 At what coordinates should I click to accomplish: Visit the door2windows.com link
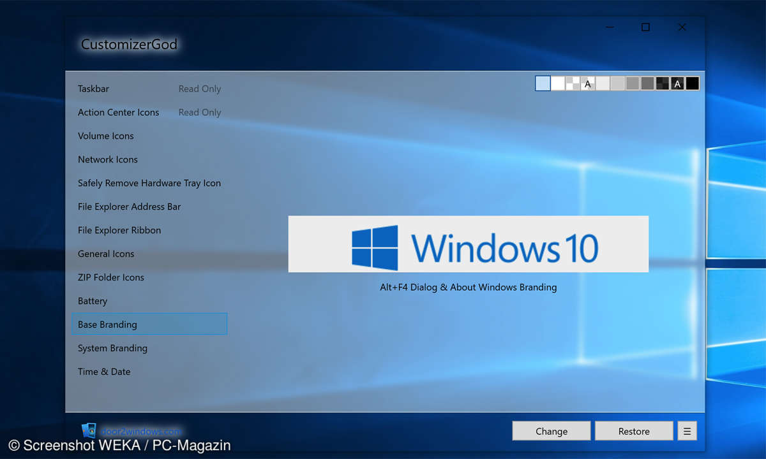pyautogui.click(x=140, y=431)
